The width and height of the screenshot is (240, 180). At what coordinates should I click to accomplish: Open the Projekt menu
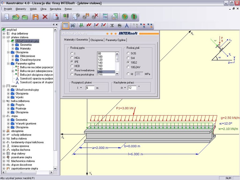click(8, 9)
